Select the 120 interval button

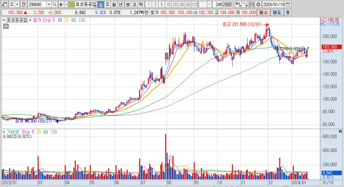pyautogui.click(x=195, y=5)
